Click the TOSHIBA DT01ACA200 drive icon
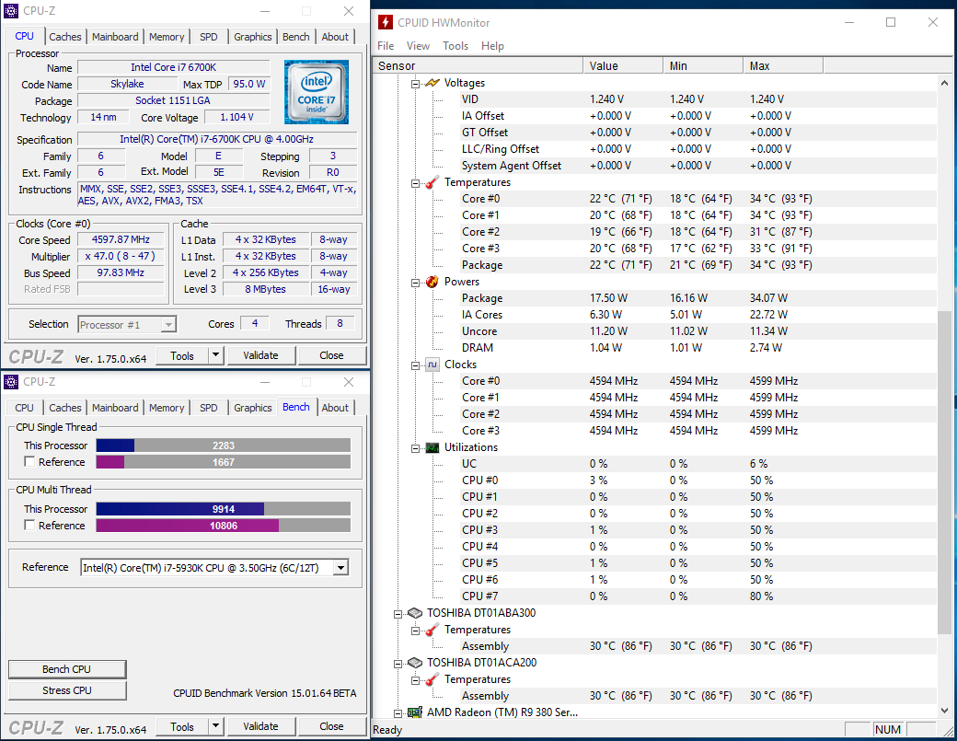 point(415,663)
